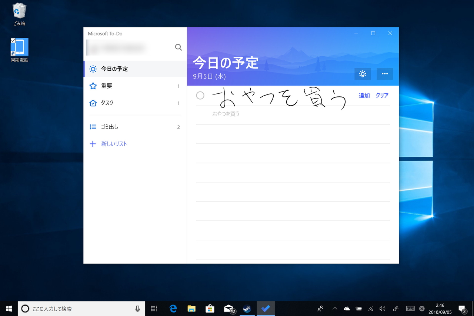Click the plus icon for a new list
Image resolution: width=474 pixels, height=316 pixels.
point(92,144)
